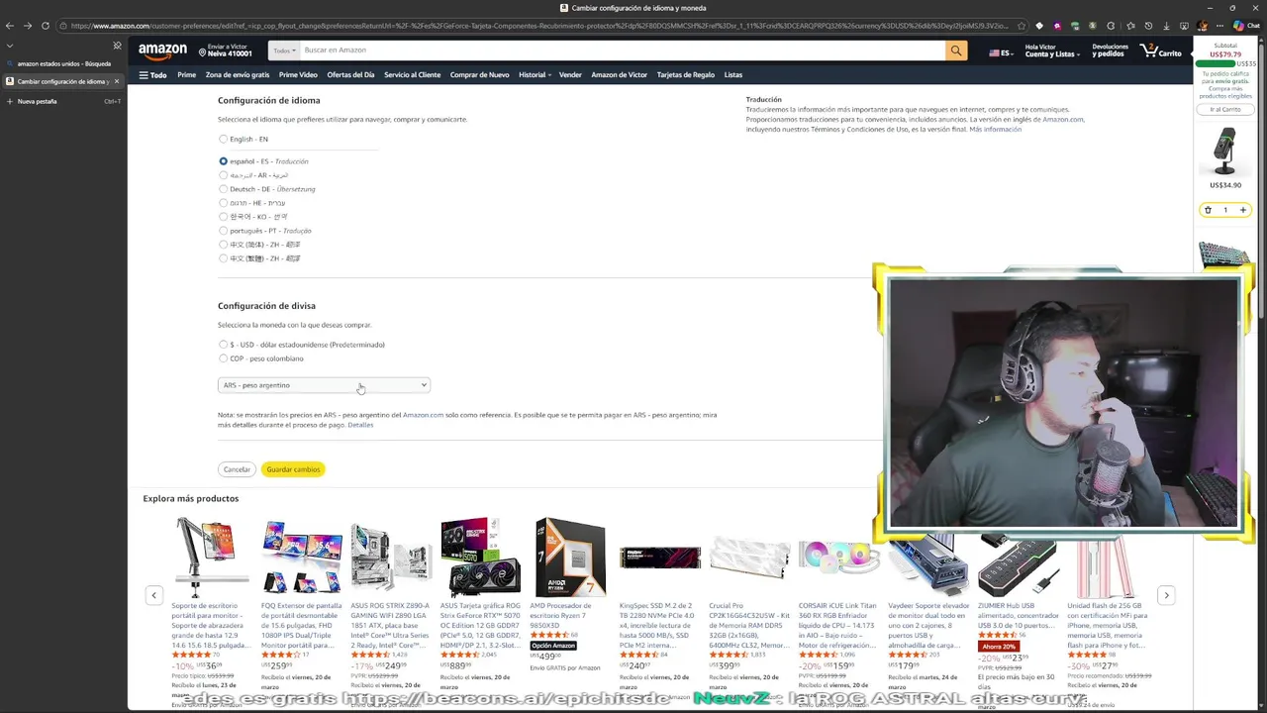Open the US$34.90 cart item thumbnail
The height and width of the screenshot is (713, 1267).
[x=1225, y=152]
